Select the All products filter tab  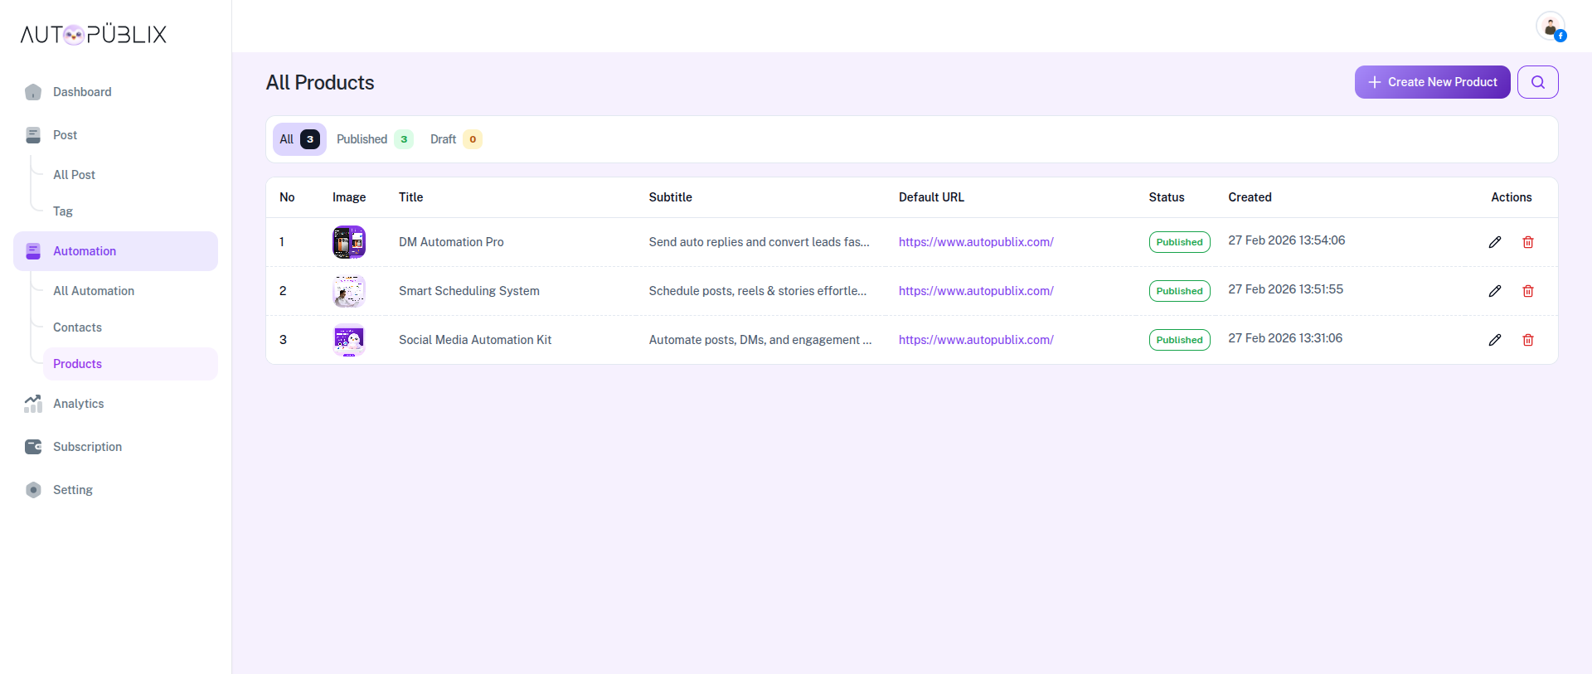coord(299,139)
